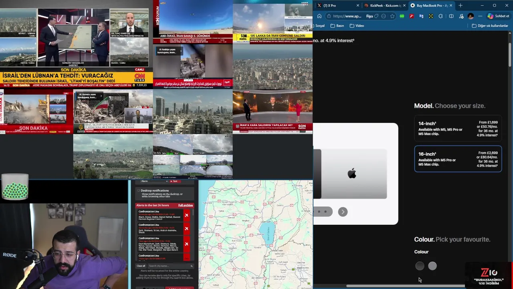
Task: Pick the Silver colour swatch
Action: coord(432,266)
